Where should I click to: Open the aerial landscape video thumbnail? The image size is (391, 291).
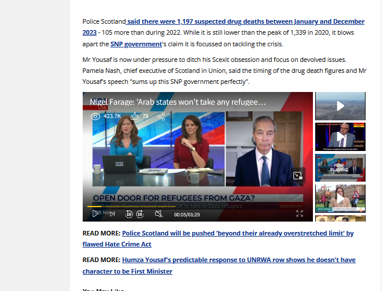340,106
